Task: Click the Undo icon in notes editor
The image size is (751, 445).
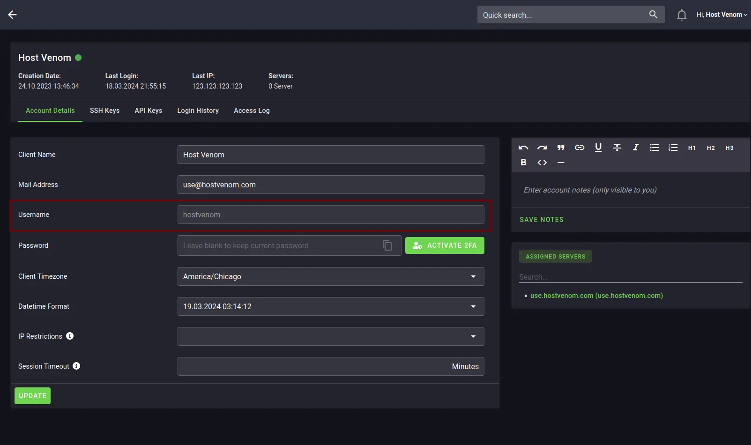Action: pos(523,147)
